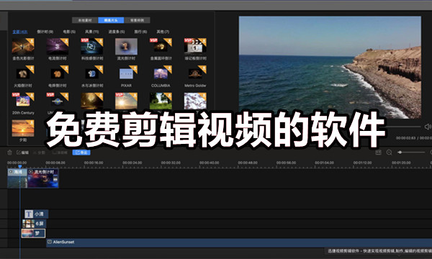Adjust the timeline zoom slider
432x259 pixels.
point(411,153)
